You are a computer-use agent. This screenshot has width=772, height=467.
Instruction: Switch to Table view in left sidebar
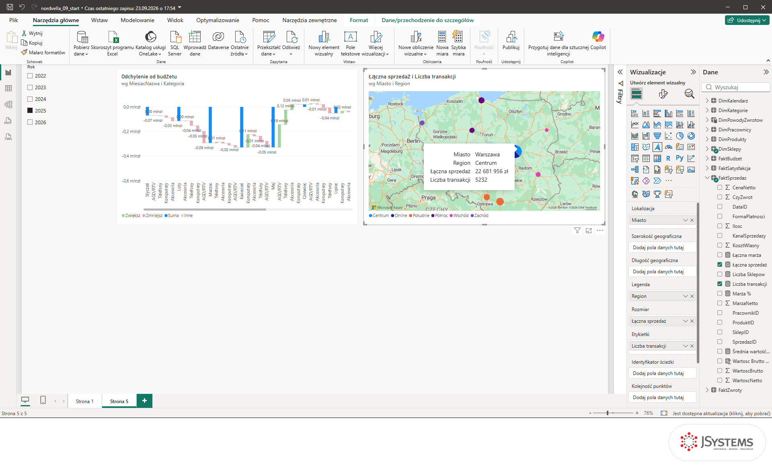tap(8, 88)
